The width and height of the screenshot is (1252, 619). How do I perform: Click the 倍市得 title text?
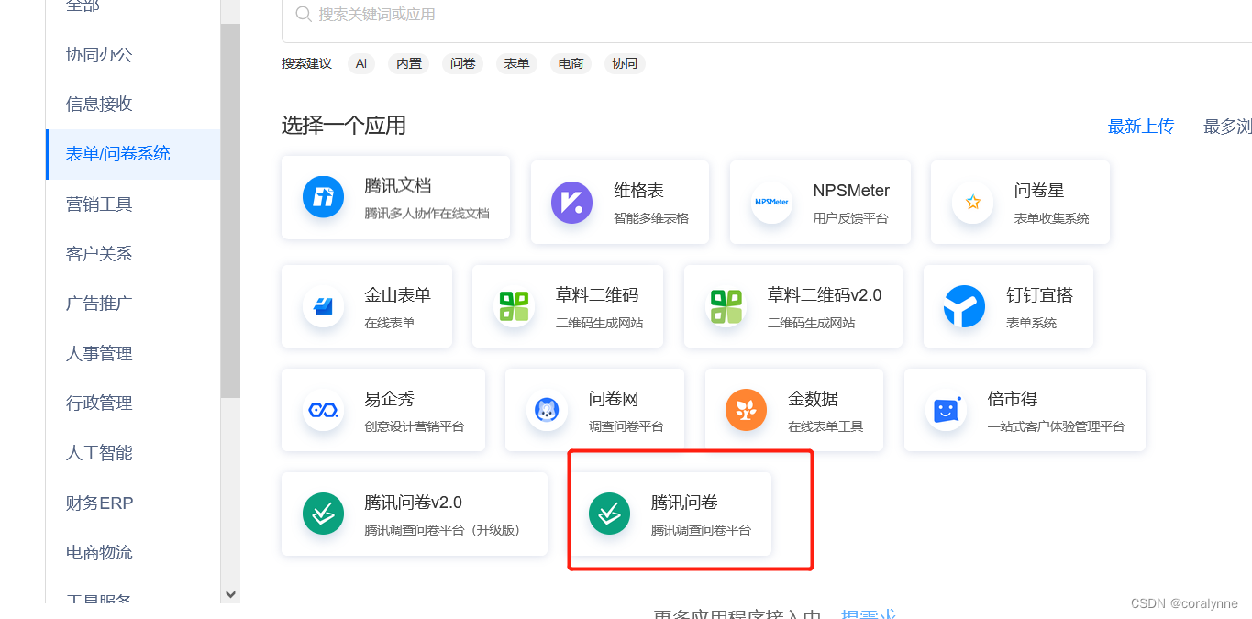[x=1013, y=399]
